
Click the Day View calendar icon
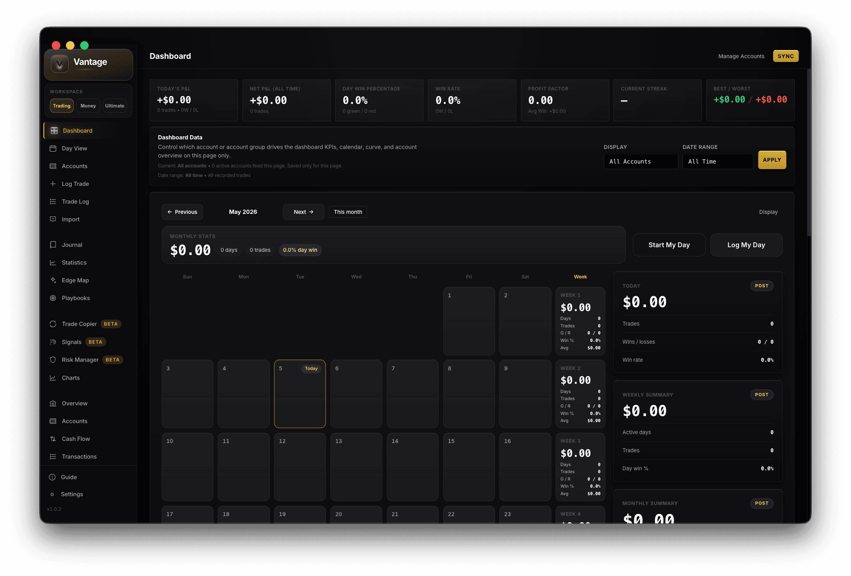[x=53, y=148]
